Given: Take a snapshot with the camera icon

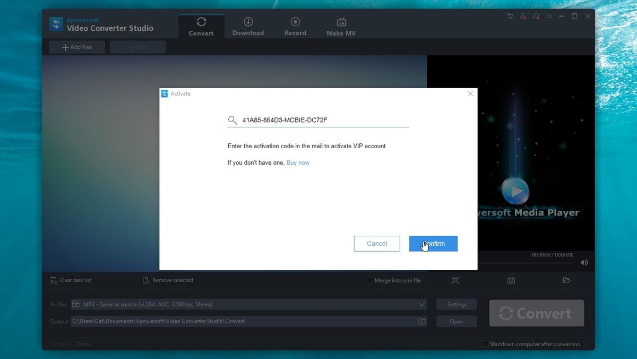Looking at the screenshot, I should click(x=511, y=280).
